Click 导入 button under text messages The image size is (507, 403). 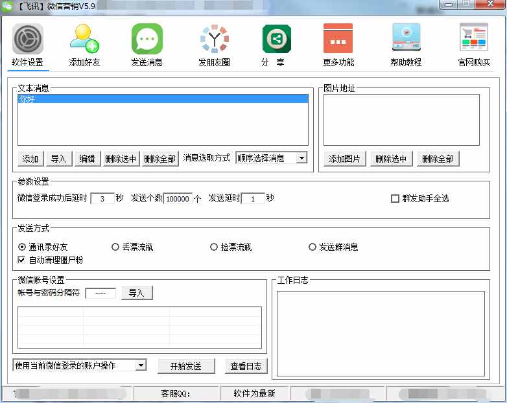pyautogui.click(x=59, y=159)
